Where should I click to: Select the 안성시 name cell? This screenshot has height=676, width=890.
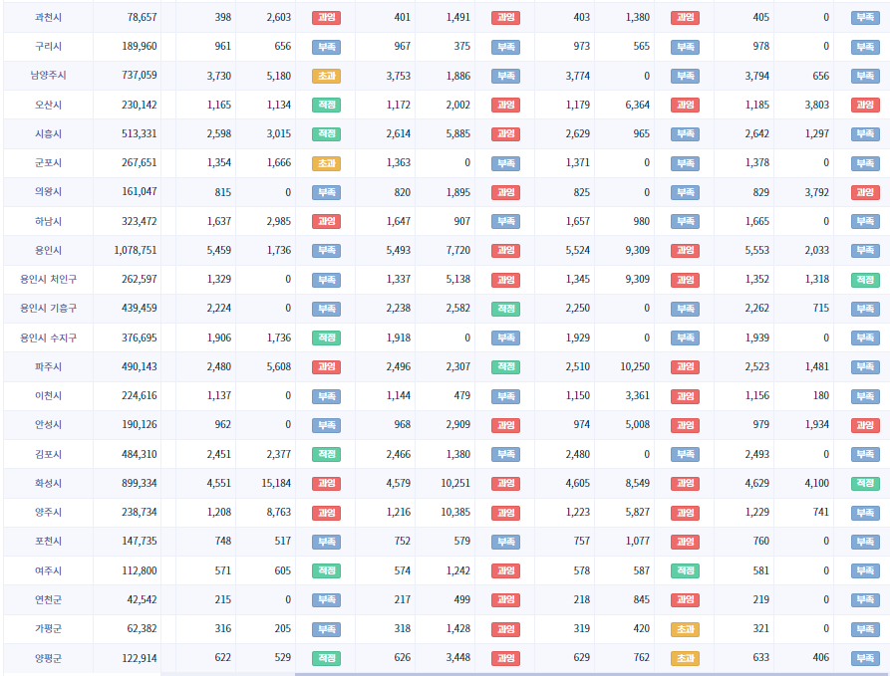48,425
